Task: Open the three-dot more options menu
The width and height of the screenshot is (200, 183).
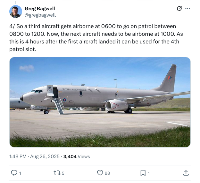Action: tap(188, 9)
